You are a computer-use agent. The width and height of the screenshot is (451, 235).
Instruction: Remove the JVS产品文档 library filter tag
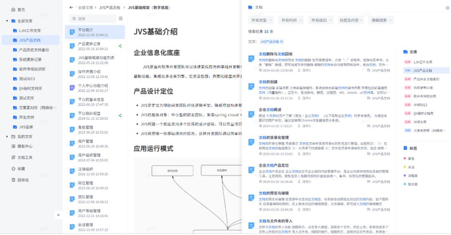[281, 42]
